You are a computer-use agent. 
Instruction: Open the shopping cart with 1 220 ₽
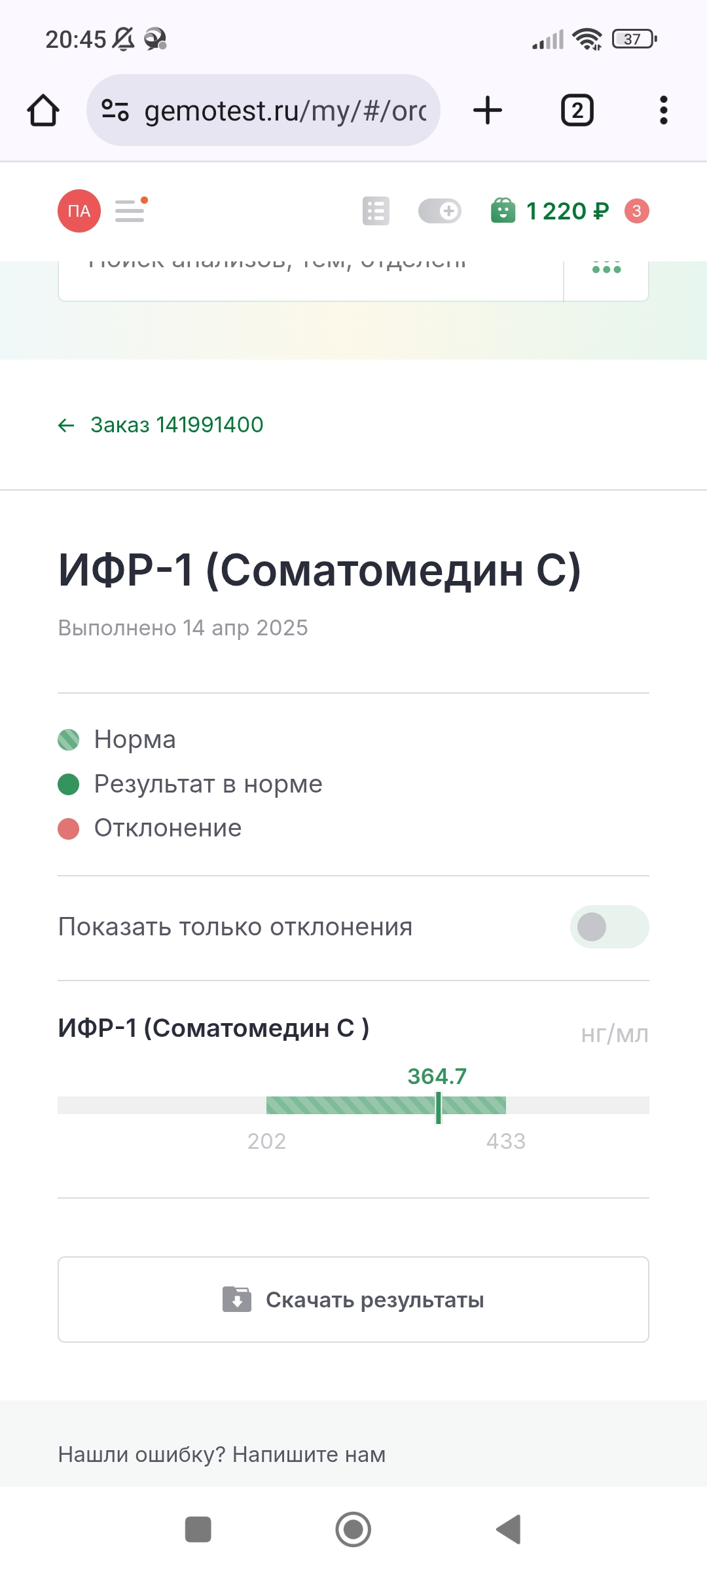(550, 211)
